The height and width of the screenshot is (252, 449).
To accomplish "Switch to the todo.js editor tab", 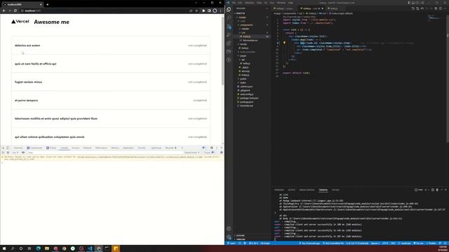I will pyautogui.click(x=333, y=8).
